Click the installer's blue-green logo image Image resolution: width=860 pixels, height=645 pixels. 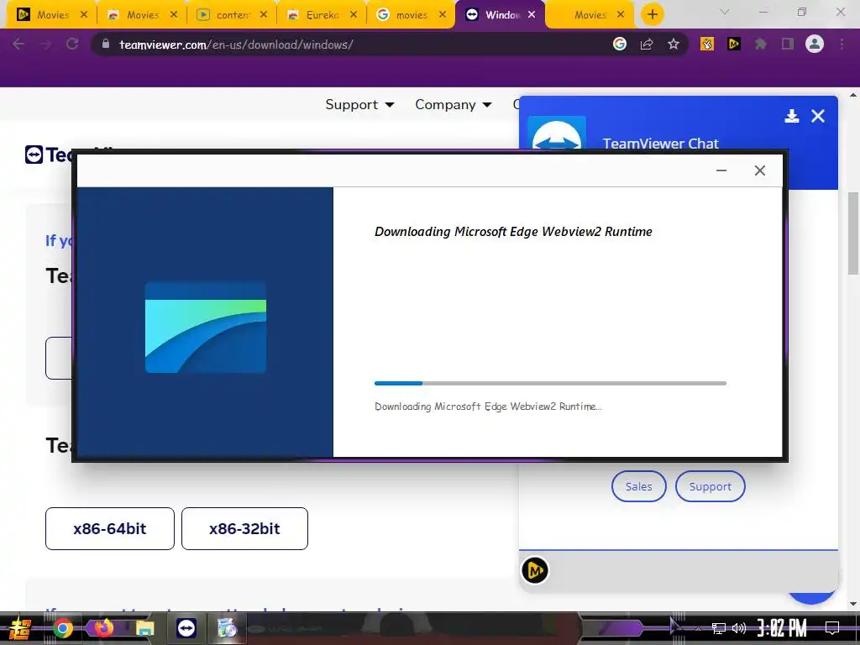tap(206, 328)
